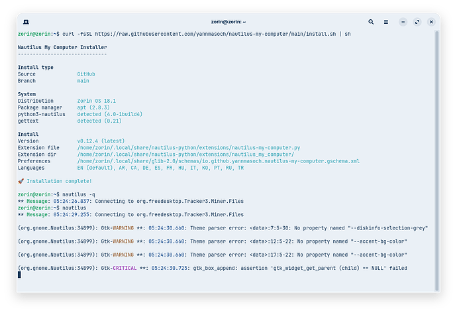
Task: Click the message timestamped 05:24:26.837
Action: (130, 202)
